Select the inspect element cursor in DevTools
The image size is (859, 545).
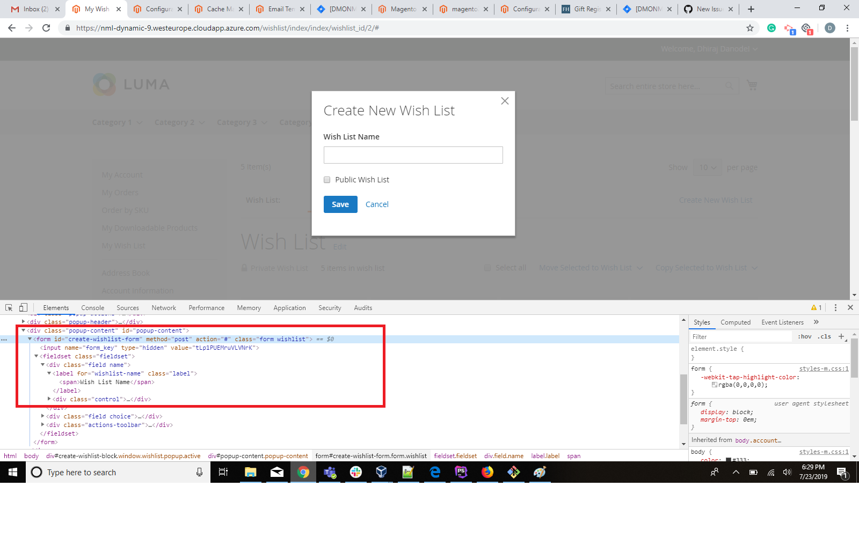point(8,307)
